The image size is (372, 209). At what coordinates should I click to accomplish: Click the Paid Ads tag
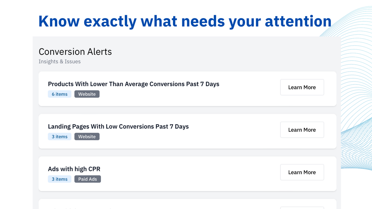tap(87, 179)
